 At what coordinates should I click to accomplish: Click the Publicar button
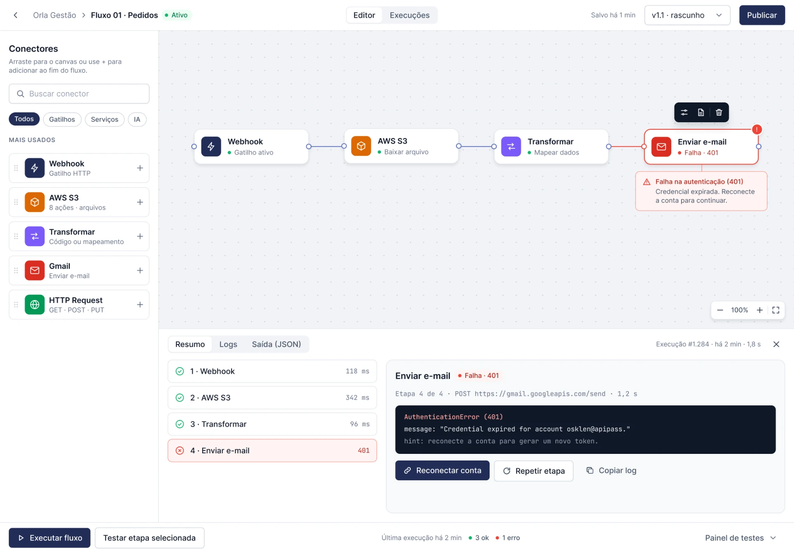coord(762,15)
